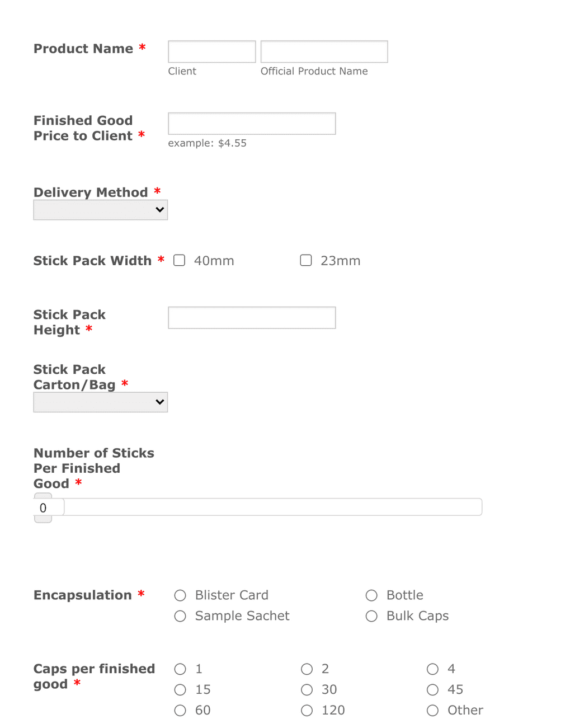Choose 15 caps per finished good
584x719 pixels.
tap(180, 689)
